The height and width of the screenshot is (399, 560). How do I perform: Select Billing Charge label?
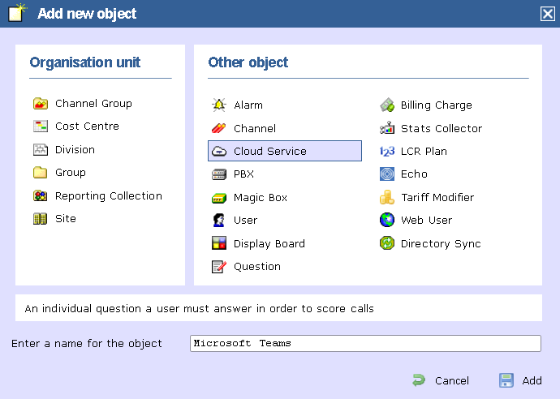tap(437, 105)
